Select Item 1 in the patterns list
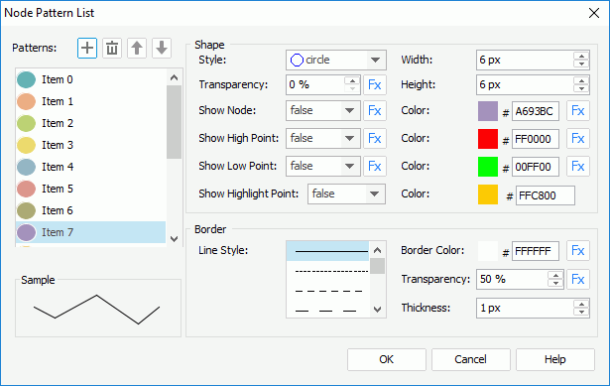The image size is (610, 386). (90, 101)
